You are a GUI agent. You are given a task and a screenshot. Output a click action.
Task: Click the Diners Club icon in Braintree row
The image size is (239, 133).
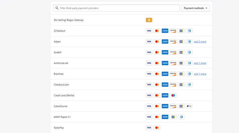[189, 74]
